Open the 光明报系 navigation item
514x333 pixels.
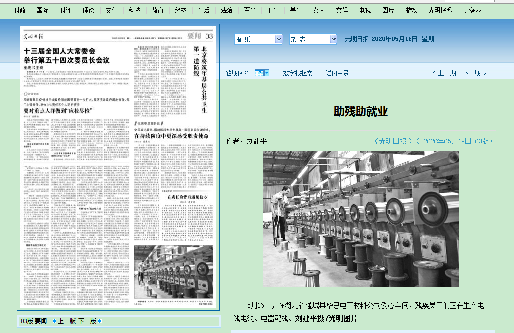[x=440, y=10]
